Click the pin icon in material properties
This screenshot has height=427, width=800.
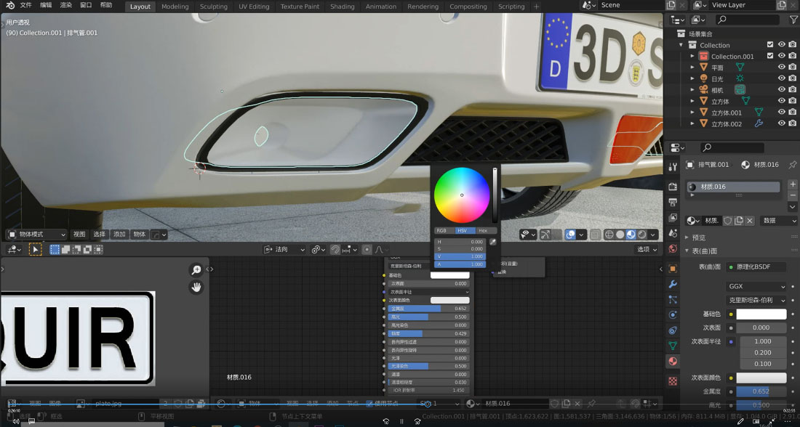[x=792, y=165]
